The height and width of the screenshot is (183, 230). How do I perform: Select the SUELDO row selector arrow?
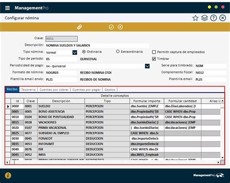(x=8, y=107)
